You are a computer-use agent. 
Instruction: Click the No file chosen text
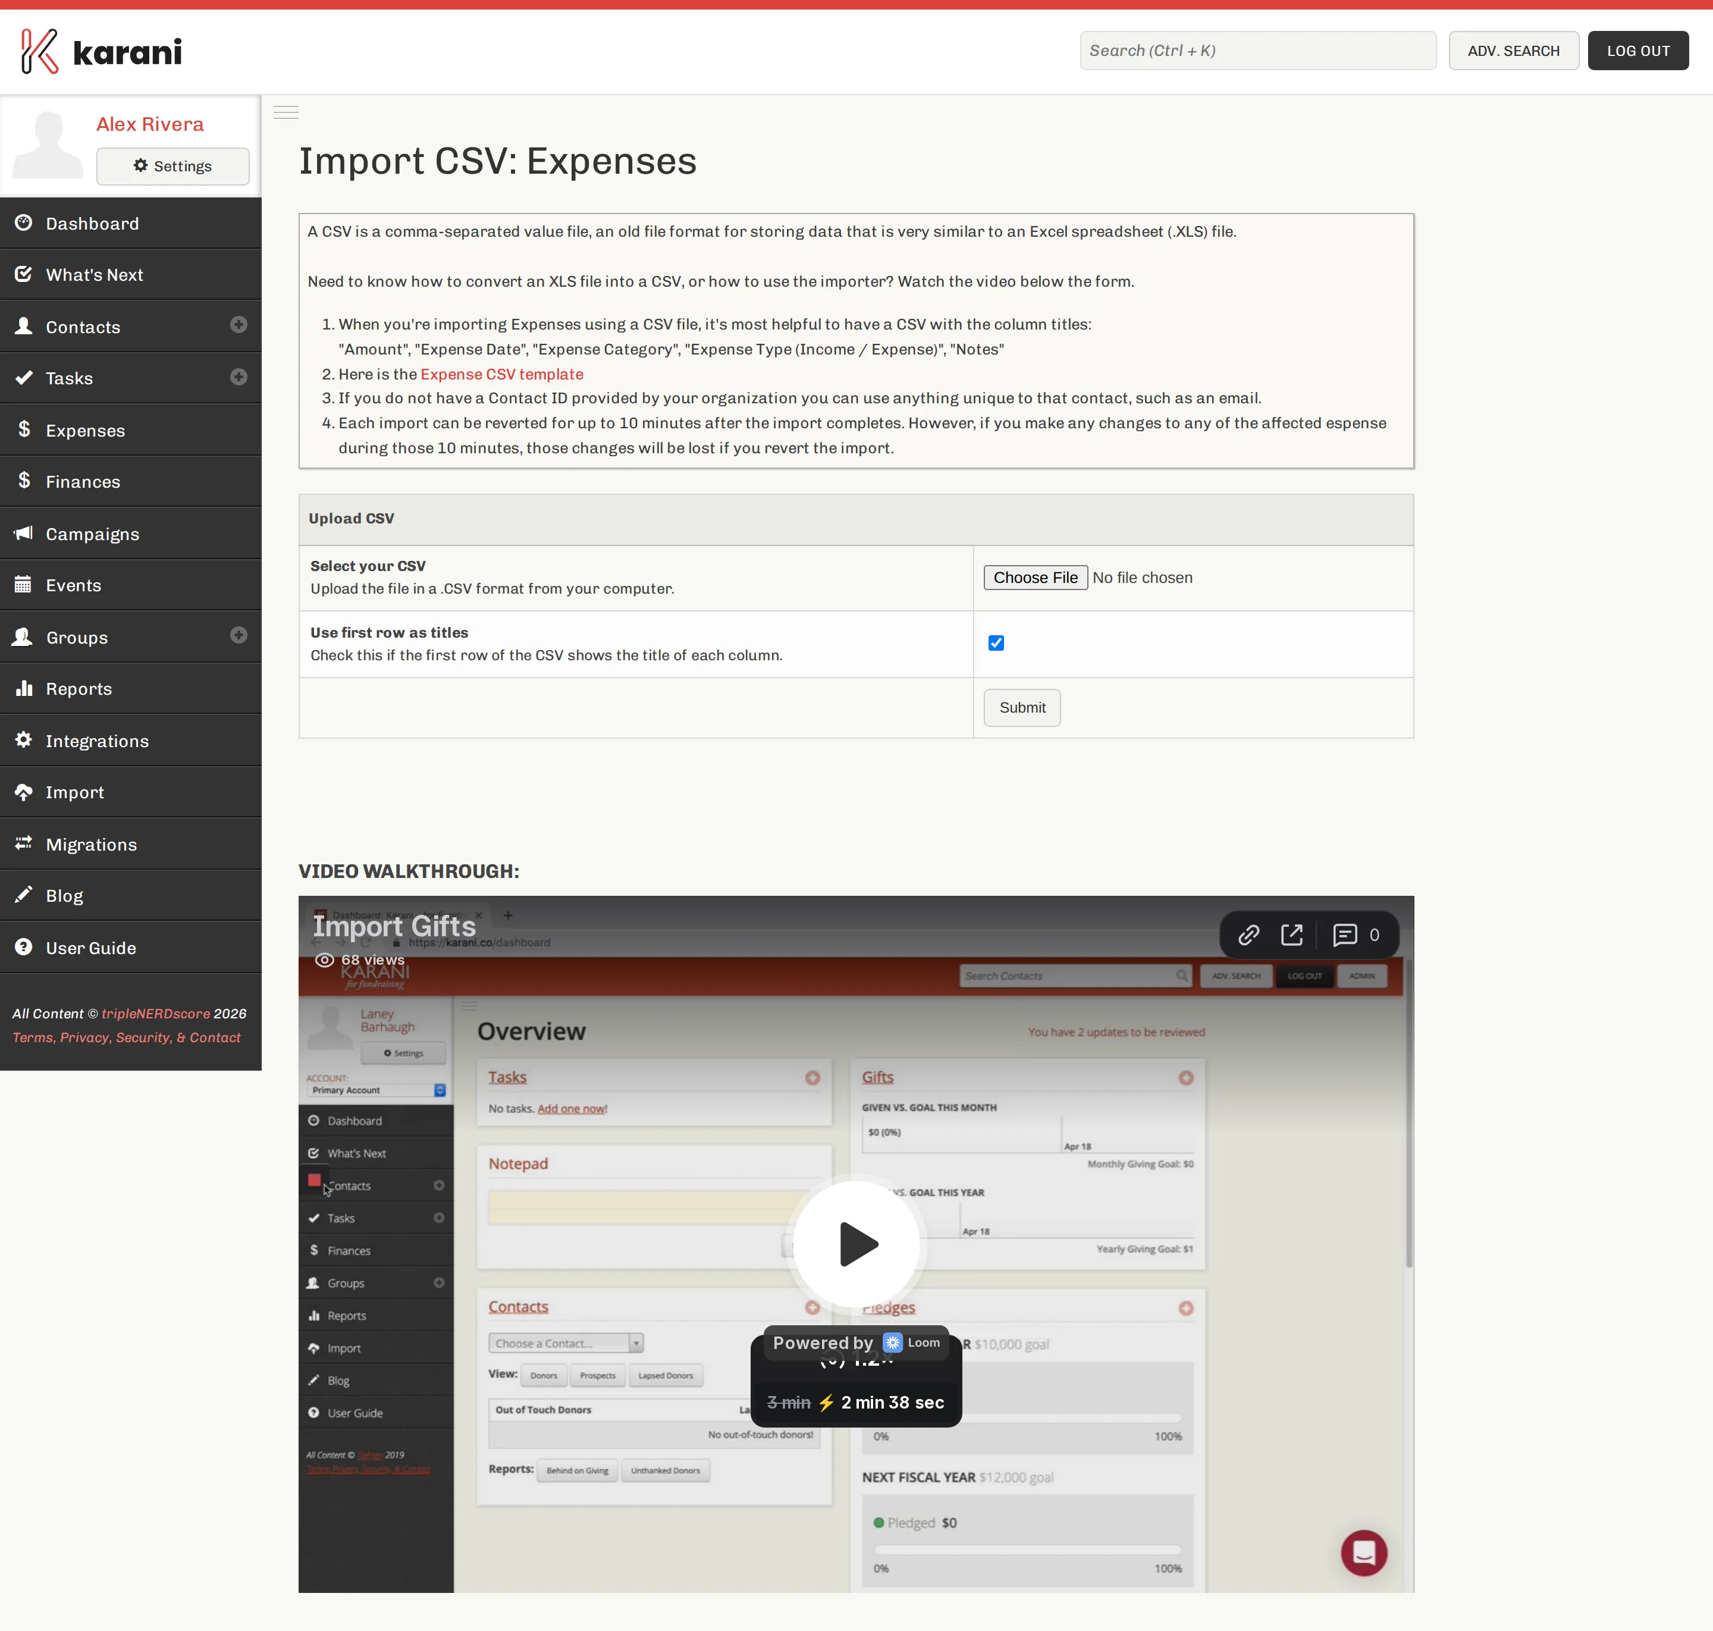tap(1143, 578)
